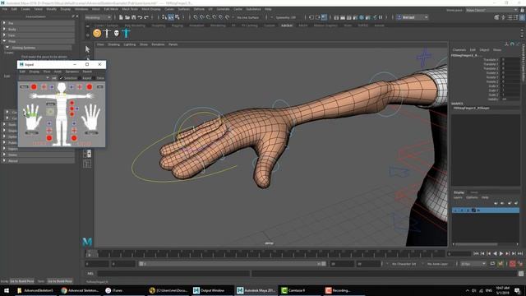Viewport: 526px width, 296px height.
Task: Click the cyan T-pose figure shelf icon
Action: pos(126,33)
